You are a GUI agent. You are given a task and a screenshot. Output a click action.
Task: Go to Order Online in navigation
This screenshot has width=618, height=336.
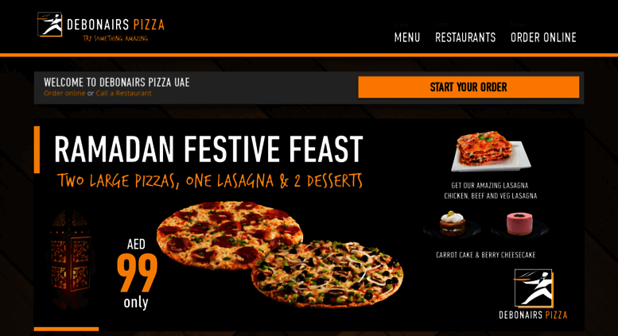[x=543, y=37]
